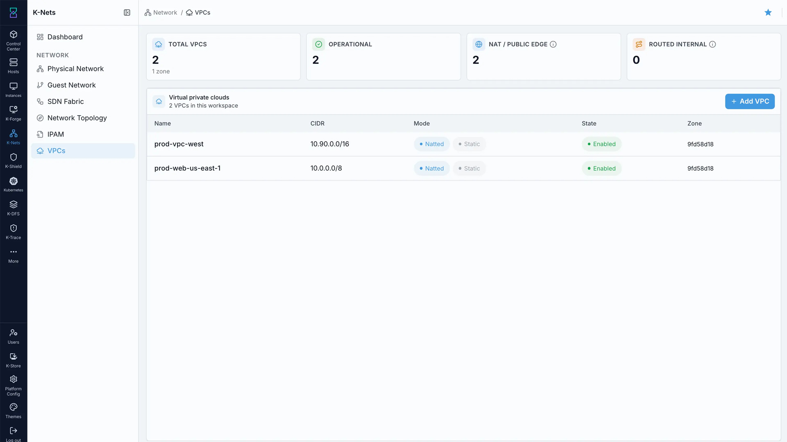Viewport: 787px width, 442px height.
Task: Open K-Trace module
Action: click(x=14, y=232)
